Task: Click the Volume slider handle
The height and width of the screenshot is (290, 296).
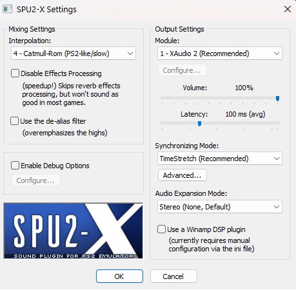Action: click(277, 99)
